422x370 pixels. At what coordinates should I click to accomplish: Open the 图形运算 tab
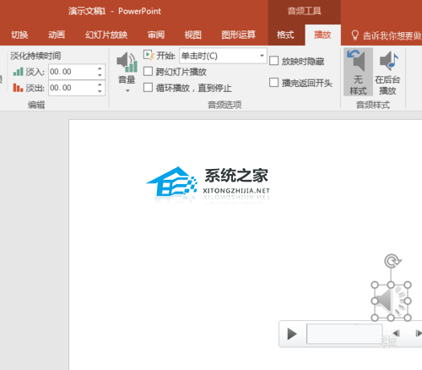(x=238, y=35)
